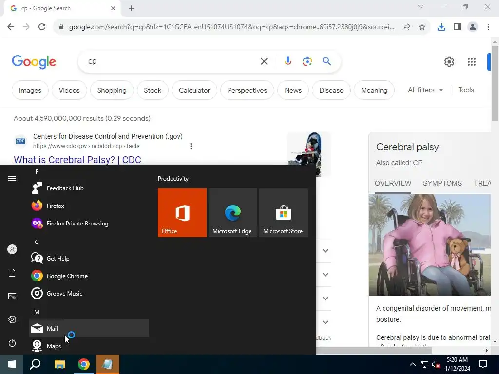Open the Microsoft Store tile

click(283, 213)
